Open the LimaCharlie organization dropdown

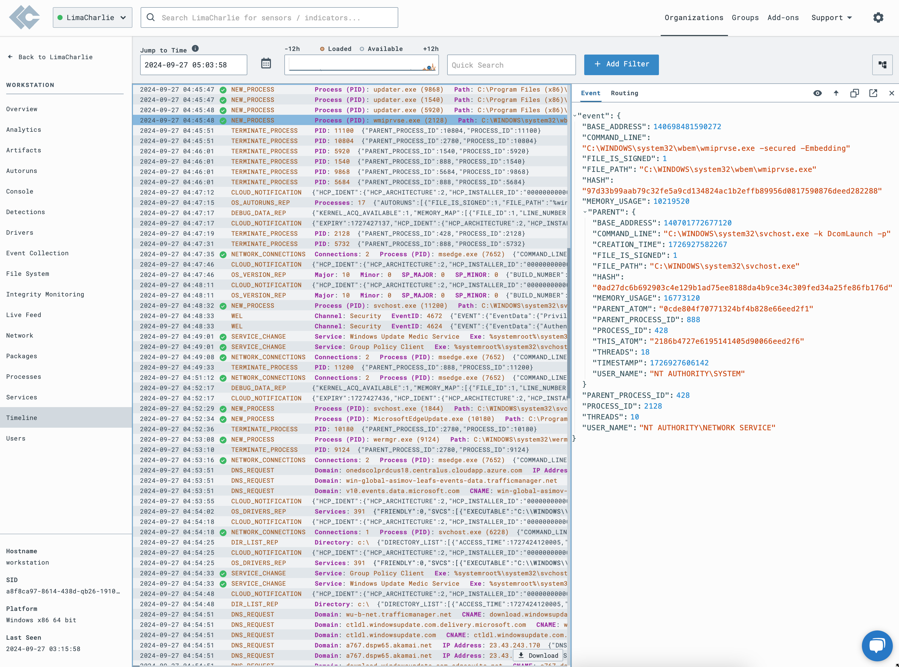92,17
